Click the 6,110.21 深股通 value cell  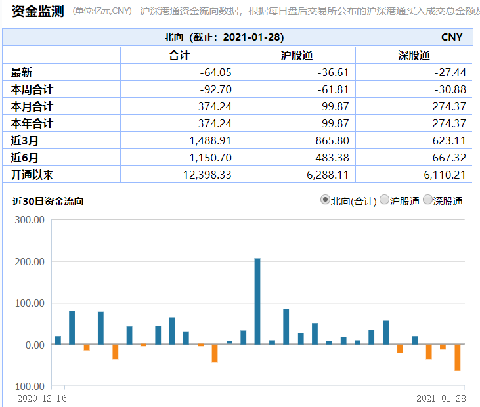pyautogui.click(x=447, y=174)
